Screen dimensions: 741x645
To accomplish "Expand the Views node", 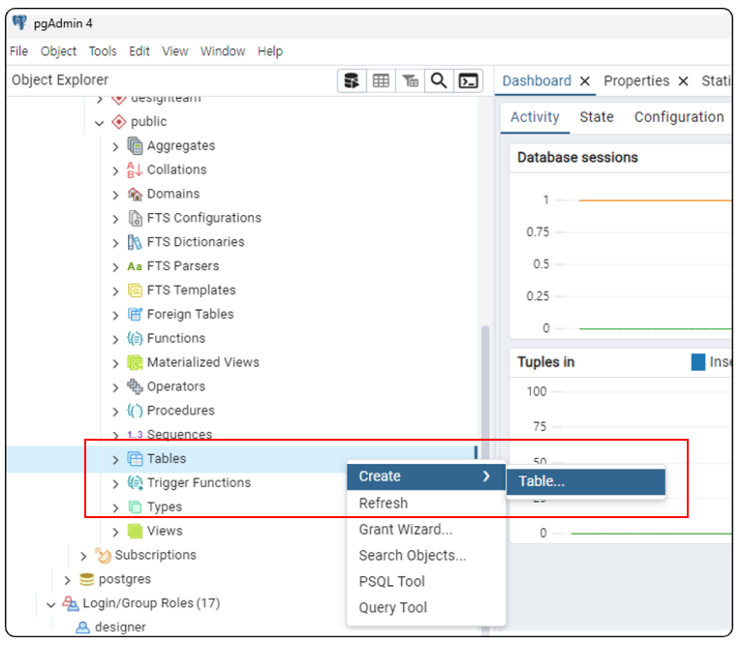I will tap(115, 532).
